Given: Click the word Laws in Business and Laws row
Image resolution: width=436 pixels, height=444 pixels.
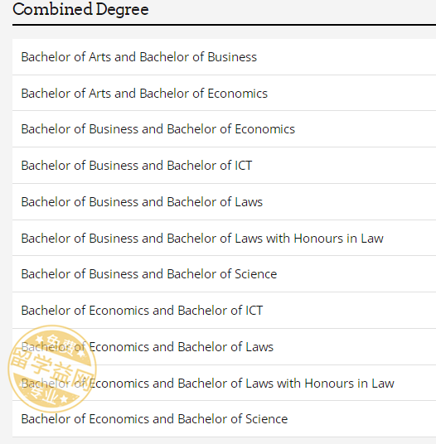Looking at the screenshot, I should click(249, 202).
